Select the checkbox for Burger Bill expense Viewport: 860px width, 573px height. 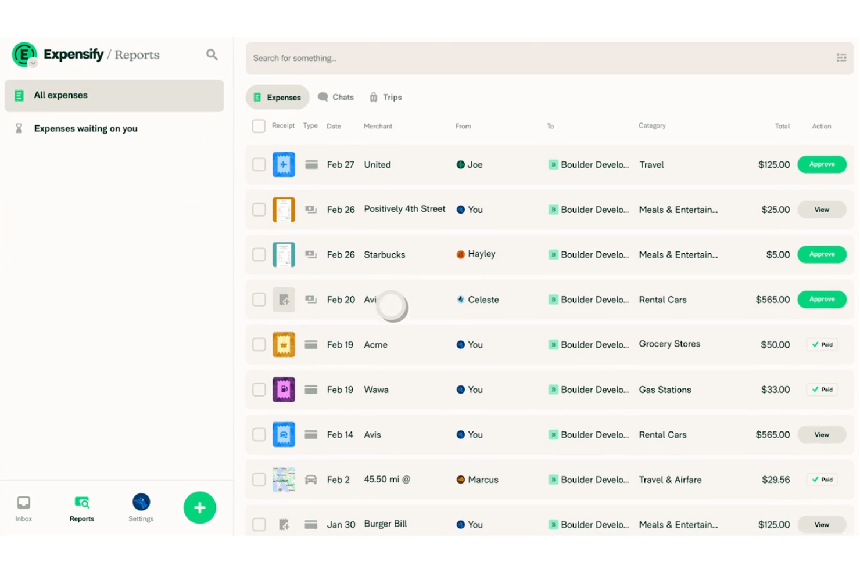258,524
